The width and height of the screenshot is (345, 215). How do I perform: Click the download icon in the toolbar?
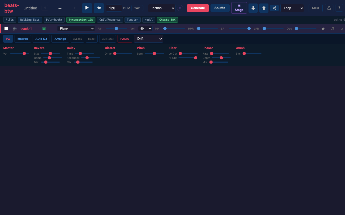pyautogui.click(x=253, y=8)
